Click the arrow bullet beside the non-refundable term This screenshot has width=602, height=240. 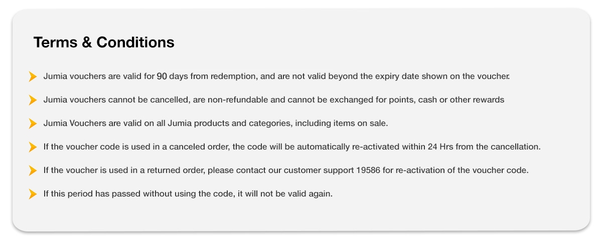tap(33, 100)
